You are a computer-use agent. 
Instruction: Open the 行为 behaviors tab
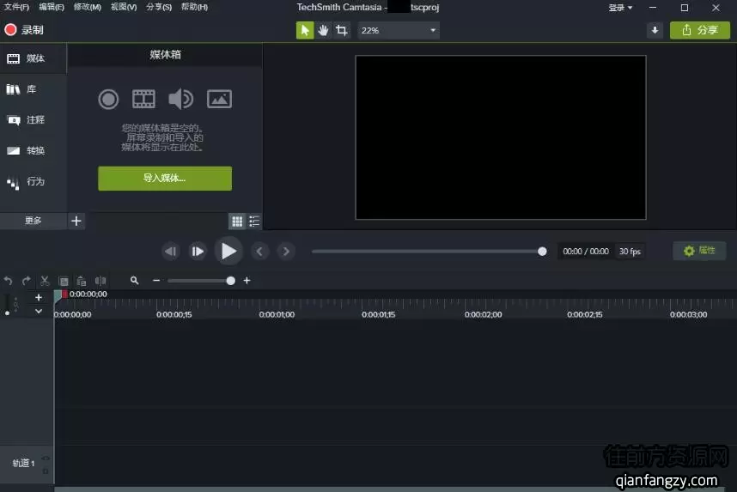coord(33,181)
